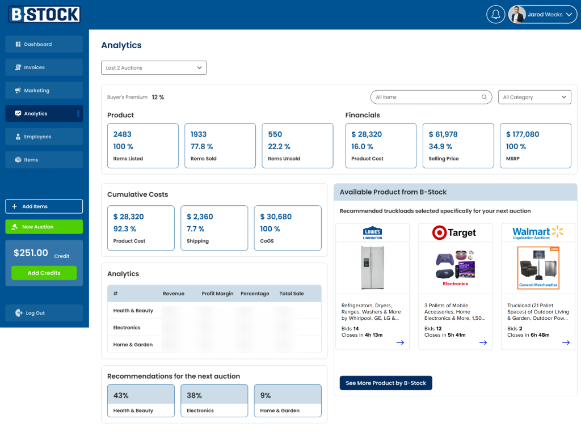Click the All Items search field
The width and height of the screenshot is (581, 432).
426,98
